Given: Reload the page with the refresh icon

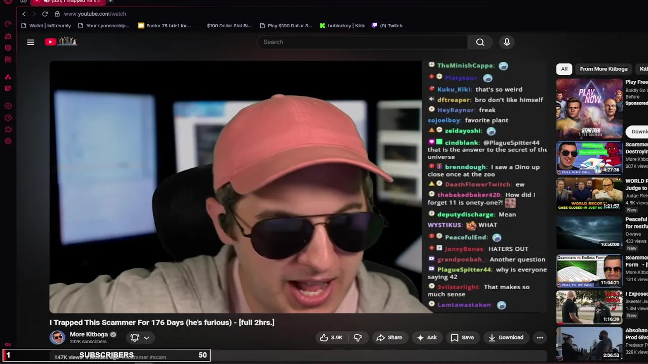Looking at the screenshot, I should [x=45, y=14].
